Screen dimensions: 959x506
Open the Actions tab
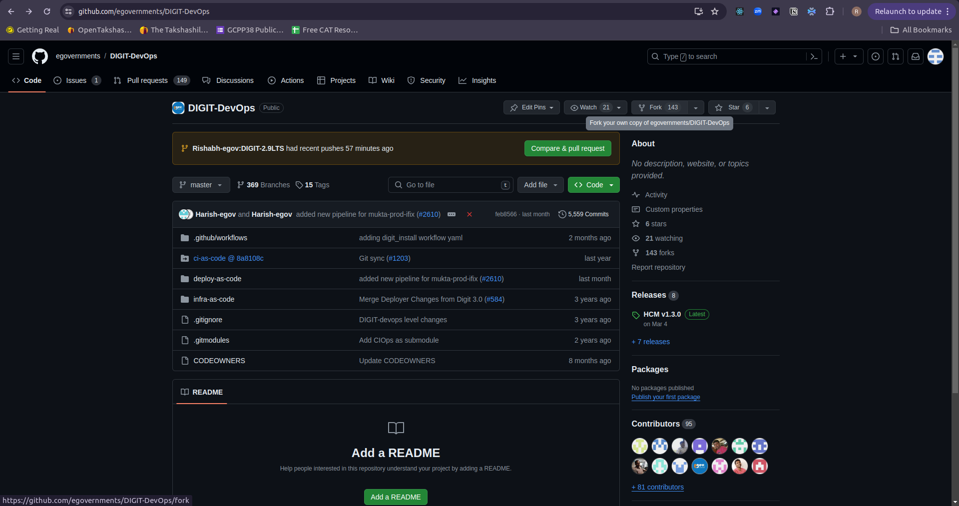click(x=286, y=80)
